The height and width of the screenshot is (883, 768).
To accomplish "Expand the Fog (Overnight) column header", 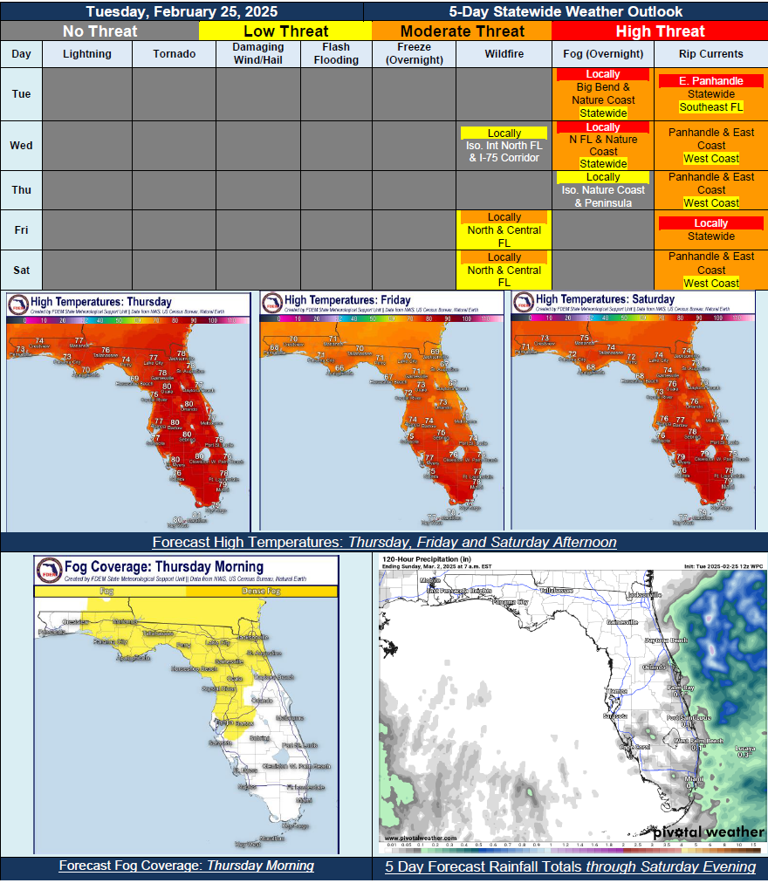I will tap(604, 53).
